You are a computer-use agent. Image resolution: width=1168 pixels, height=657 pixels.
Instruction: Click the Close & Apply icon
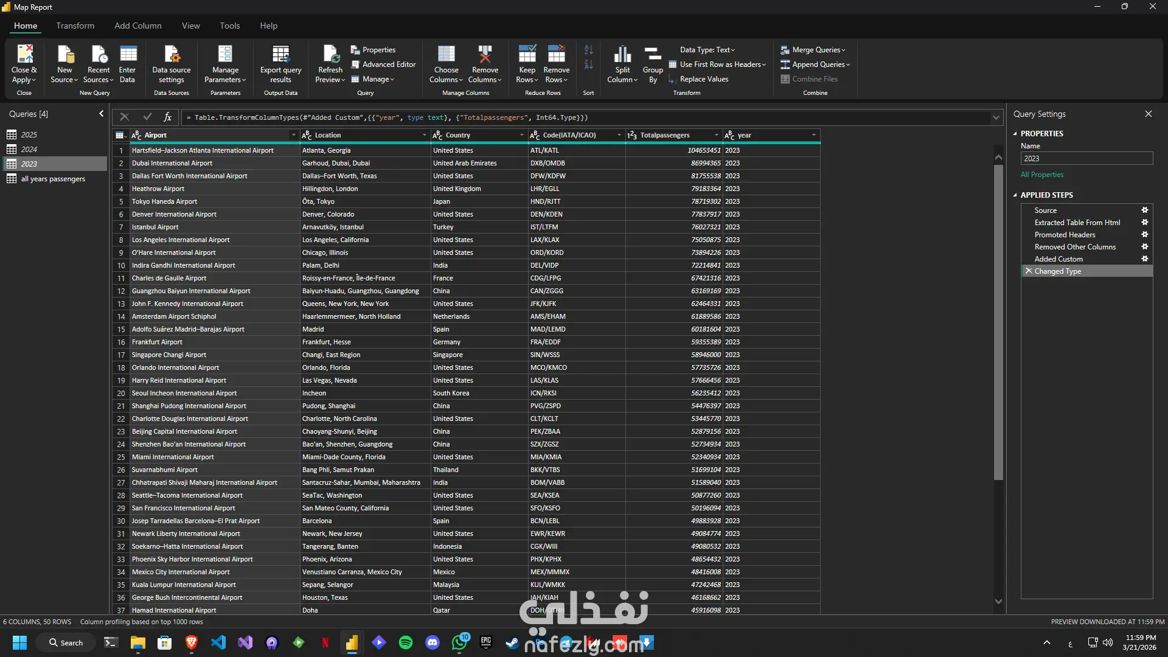click(x=24, y=55)
